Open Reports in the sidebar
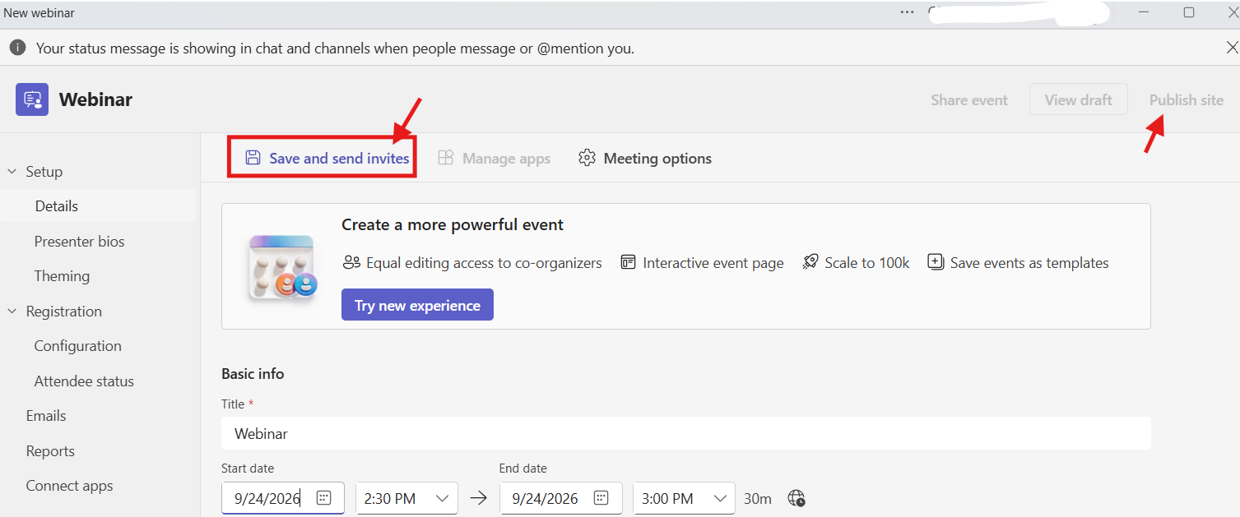This screenshot has width=1240, height=517. (x=50, y=451)
